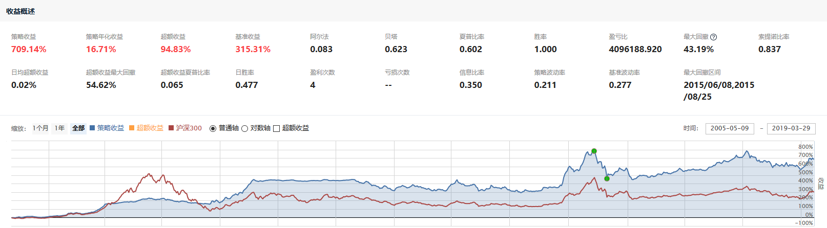Click the help icon beside 最大回撤
Viewport: 827px width, 228px height.
tap(714, 37)
